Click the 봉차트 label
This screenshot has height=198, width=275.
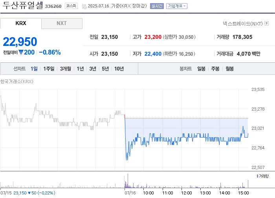pyautogui.click(x=185, y=69)
